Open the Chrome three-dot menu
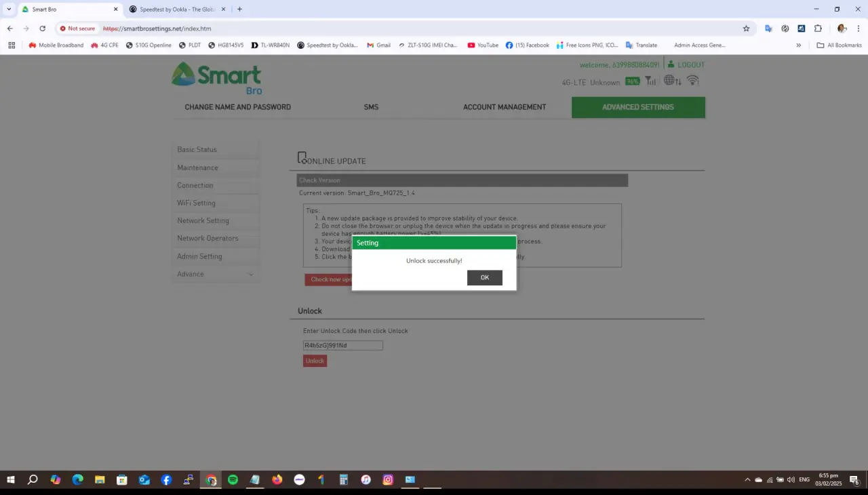The height and width of the screenshot is (495, 868). coord(858,28)
